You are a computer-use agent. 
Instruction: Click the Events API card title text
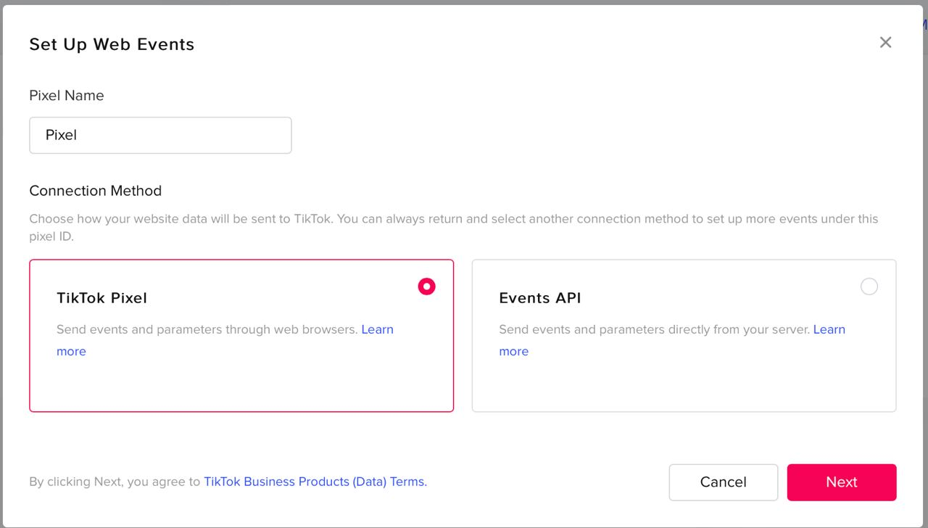540,298
